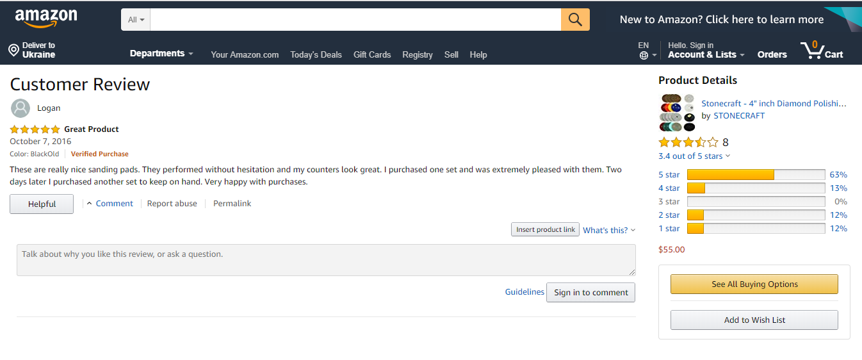Viewport: 862px width, 360px height.
Task: Open the All search category dropdown
Action: [x=136, y=20]
